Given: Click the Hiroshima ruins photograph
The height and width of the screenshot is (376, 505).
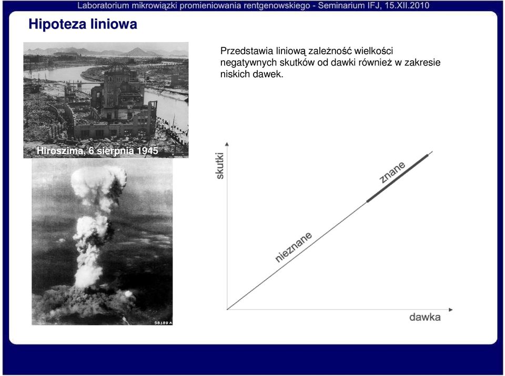Looking at the screenshot, I should (106, 100).
